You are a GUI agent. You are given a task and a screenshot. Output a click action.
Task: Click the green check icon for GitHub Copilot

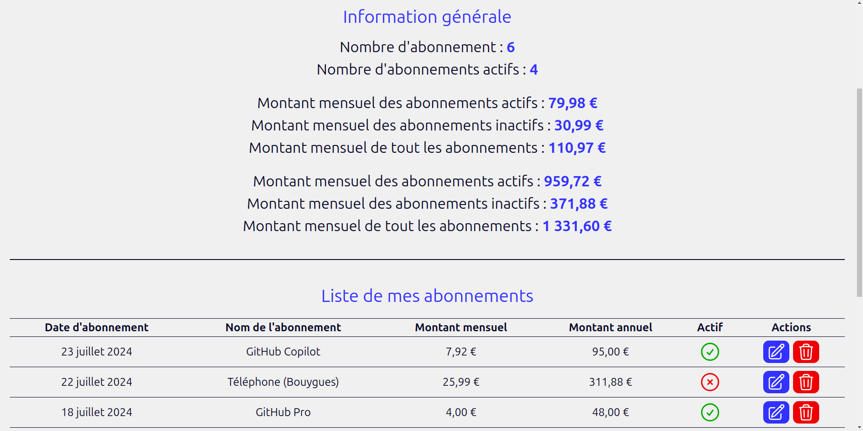pos(710,352)
